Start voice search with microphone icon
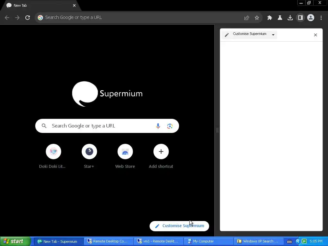 158,126
